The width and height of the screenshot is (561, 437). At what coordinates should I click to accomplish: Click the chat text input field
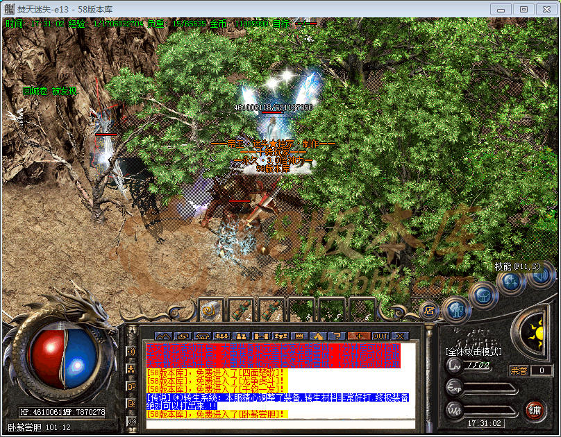(x=281, y=425)
